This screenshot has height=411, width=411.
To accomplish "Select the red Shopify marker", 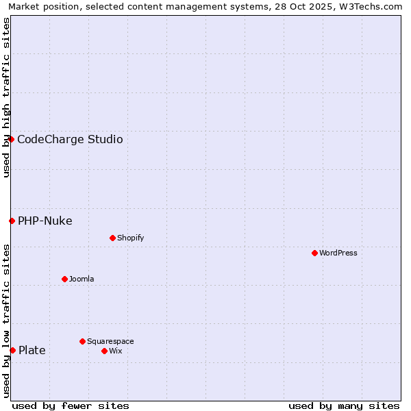I will pyautogui.click(x=112, y=238).
